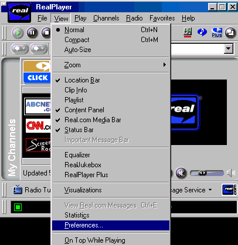Open the File menu

pyautogui.click(x=42, y=18)
